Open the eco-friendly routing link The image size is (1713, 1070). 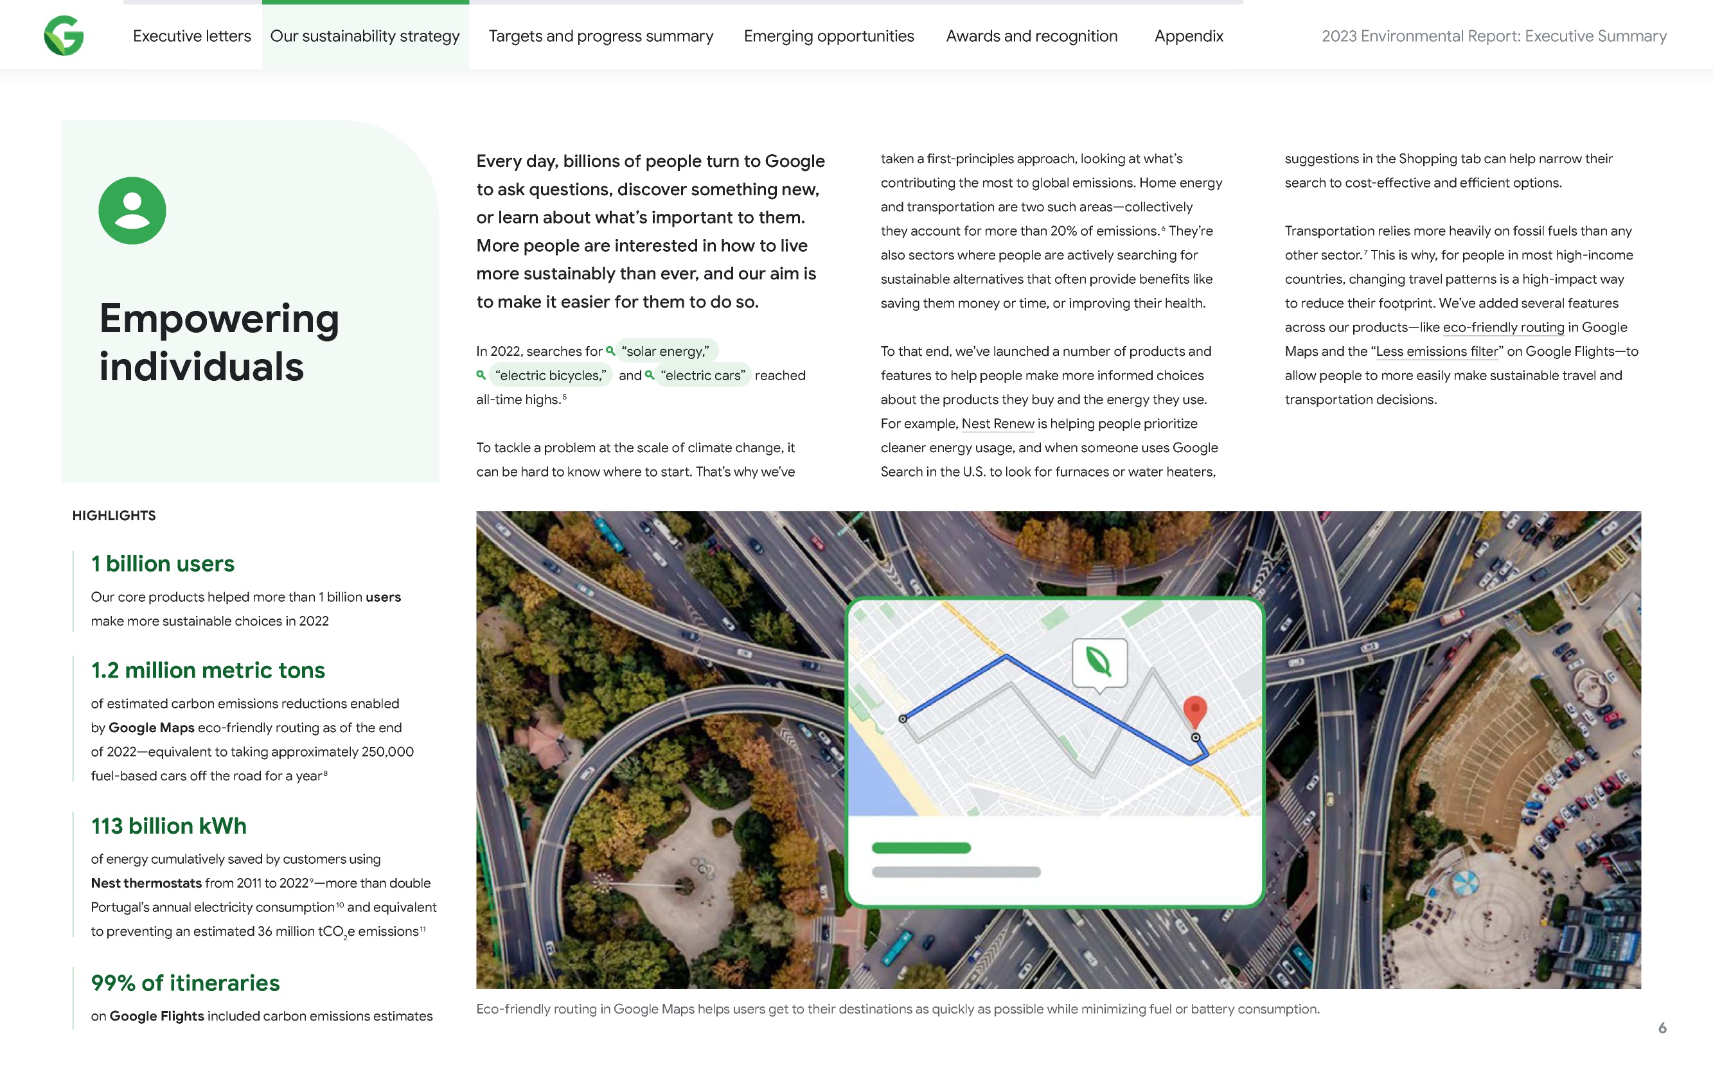coord(1504,328)
